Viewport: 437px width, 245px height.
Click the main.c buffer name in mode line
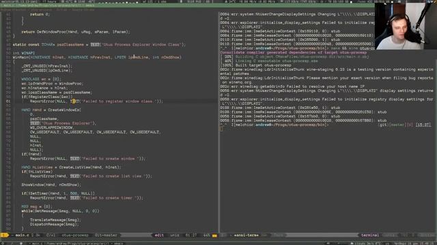click(22, 235)
